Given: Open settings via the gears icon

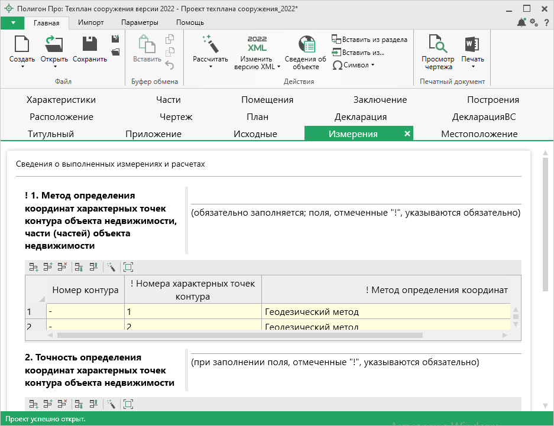Looking at the screenshot, I should (x=533, y=22).
